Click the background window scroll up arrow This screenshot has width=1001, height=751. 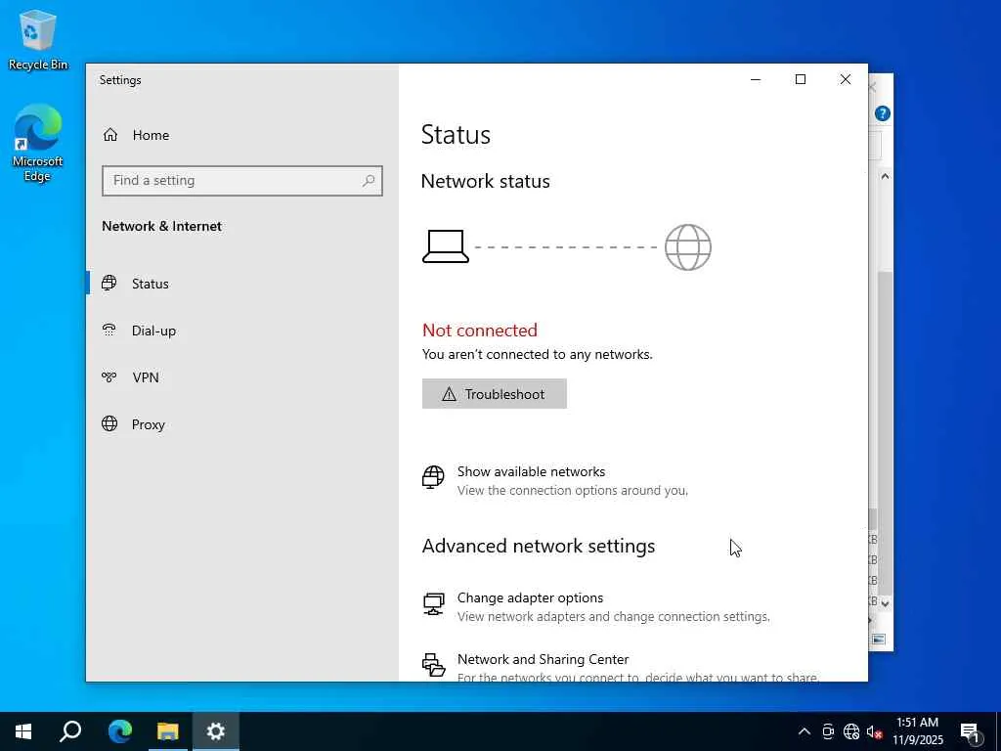(x=885, y=176)
